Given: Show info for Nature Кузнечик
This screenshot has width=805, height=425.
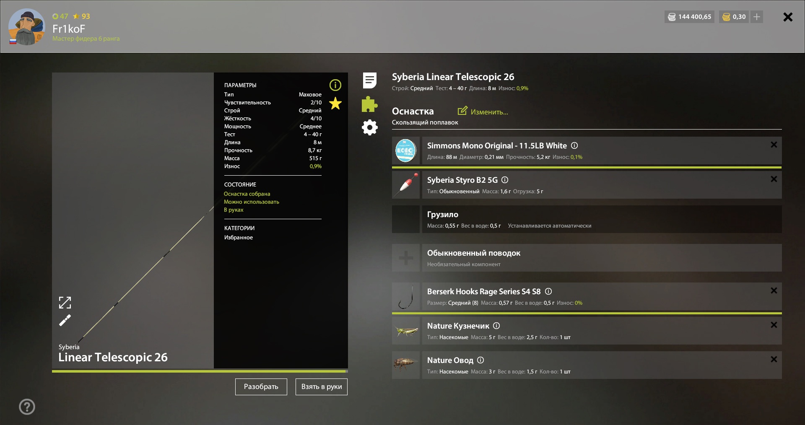Looking at the screenshot, I should click(x=496, y=326).
